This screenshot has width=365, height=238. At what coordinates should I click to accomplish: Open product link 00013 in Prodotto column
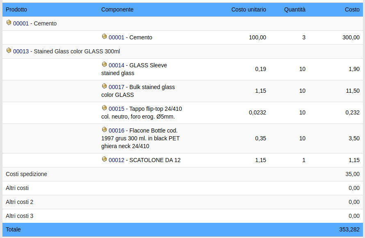coord(21,51)
